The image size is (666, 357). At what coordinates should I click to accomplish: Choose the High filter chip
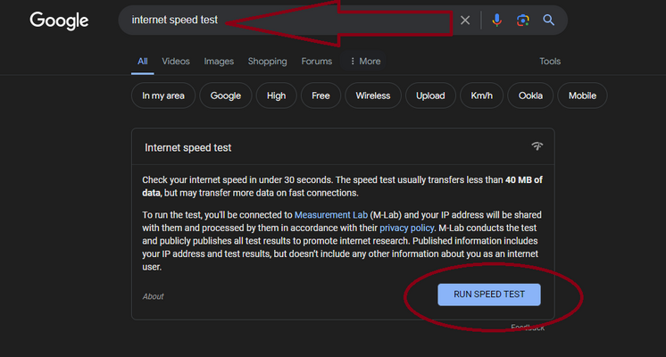[x=276, y=95]
